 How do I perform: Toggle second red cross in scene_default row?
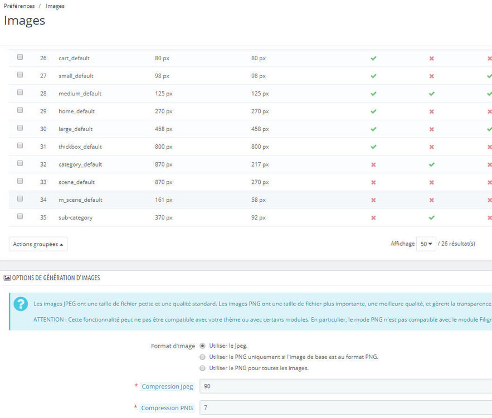pyautogui.click(x=432, y=182)
